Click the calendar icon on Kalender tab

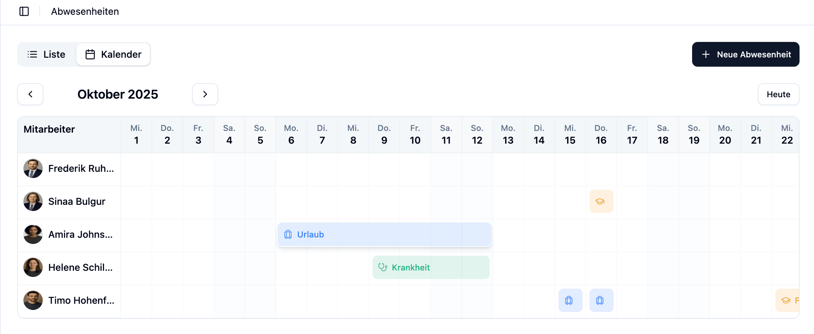(90, 54)
